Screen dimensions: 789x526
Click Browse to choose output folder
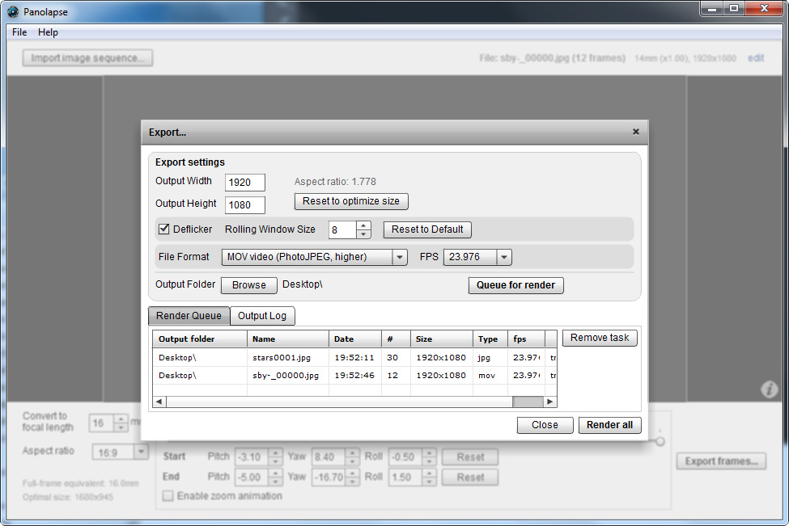248,285
